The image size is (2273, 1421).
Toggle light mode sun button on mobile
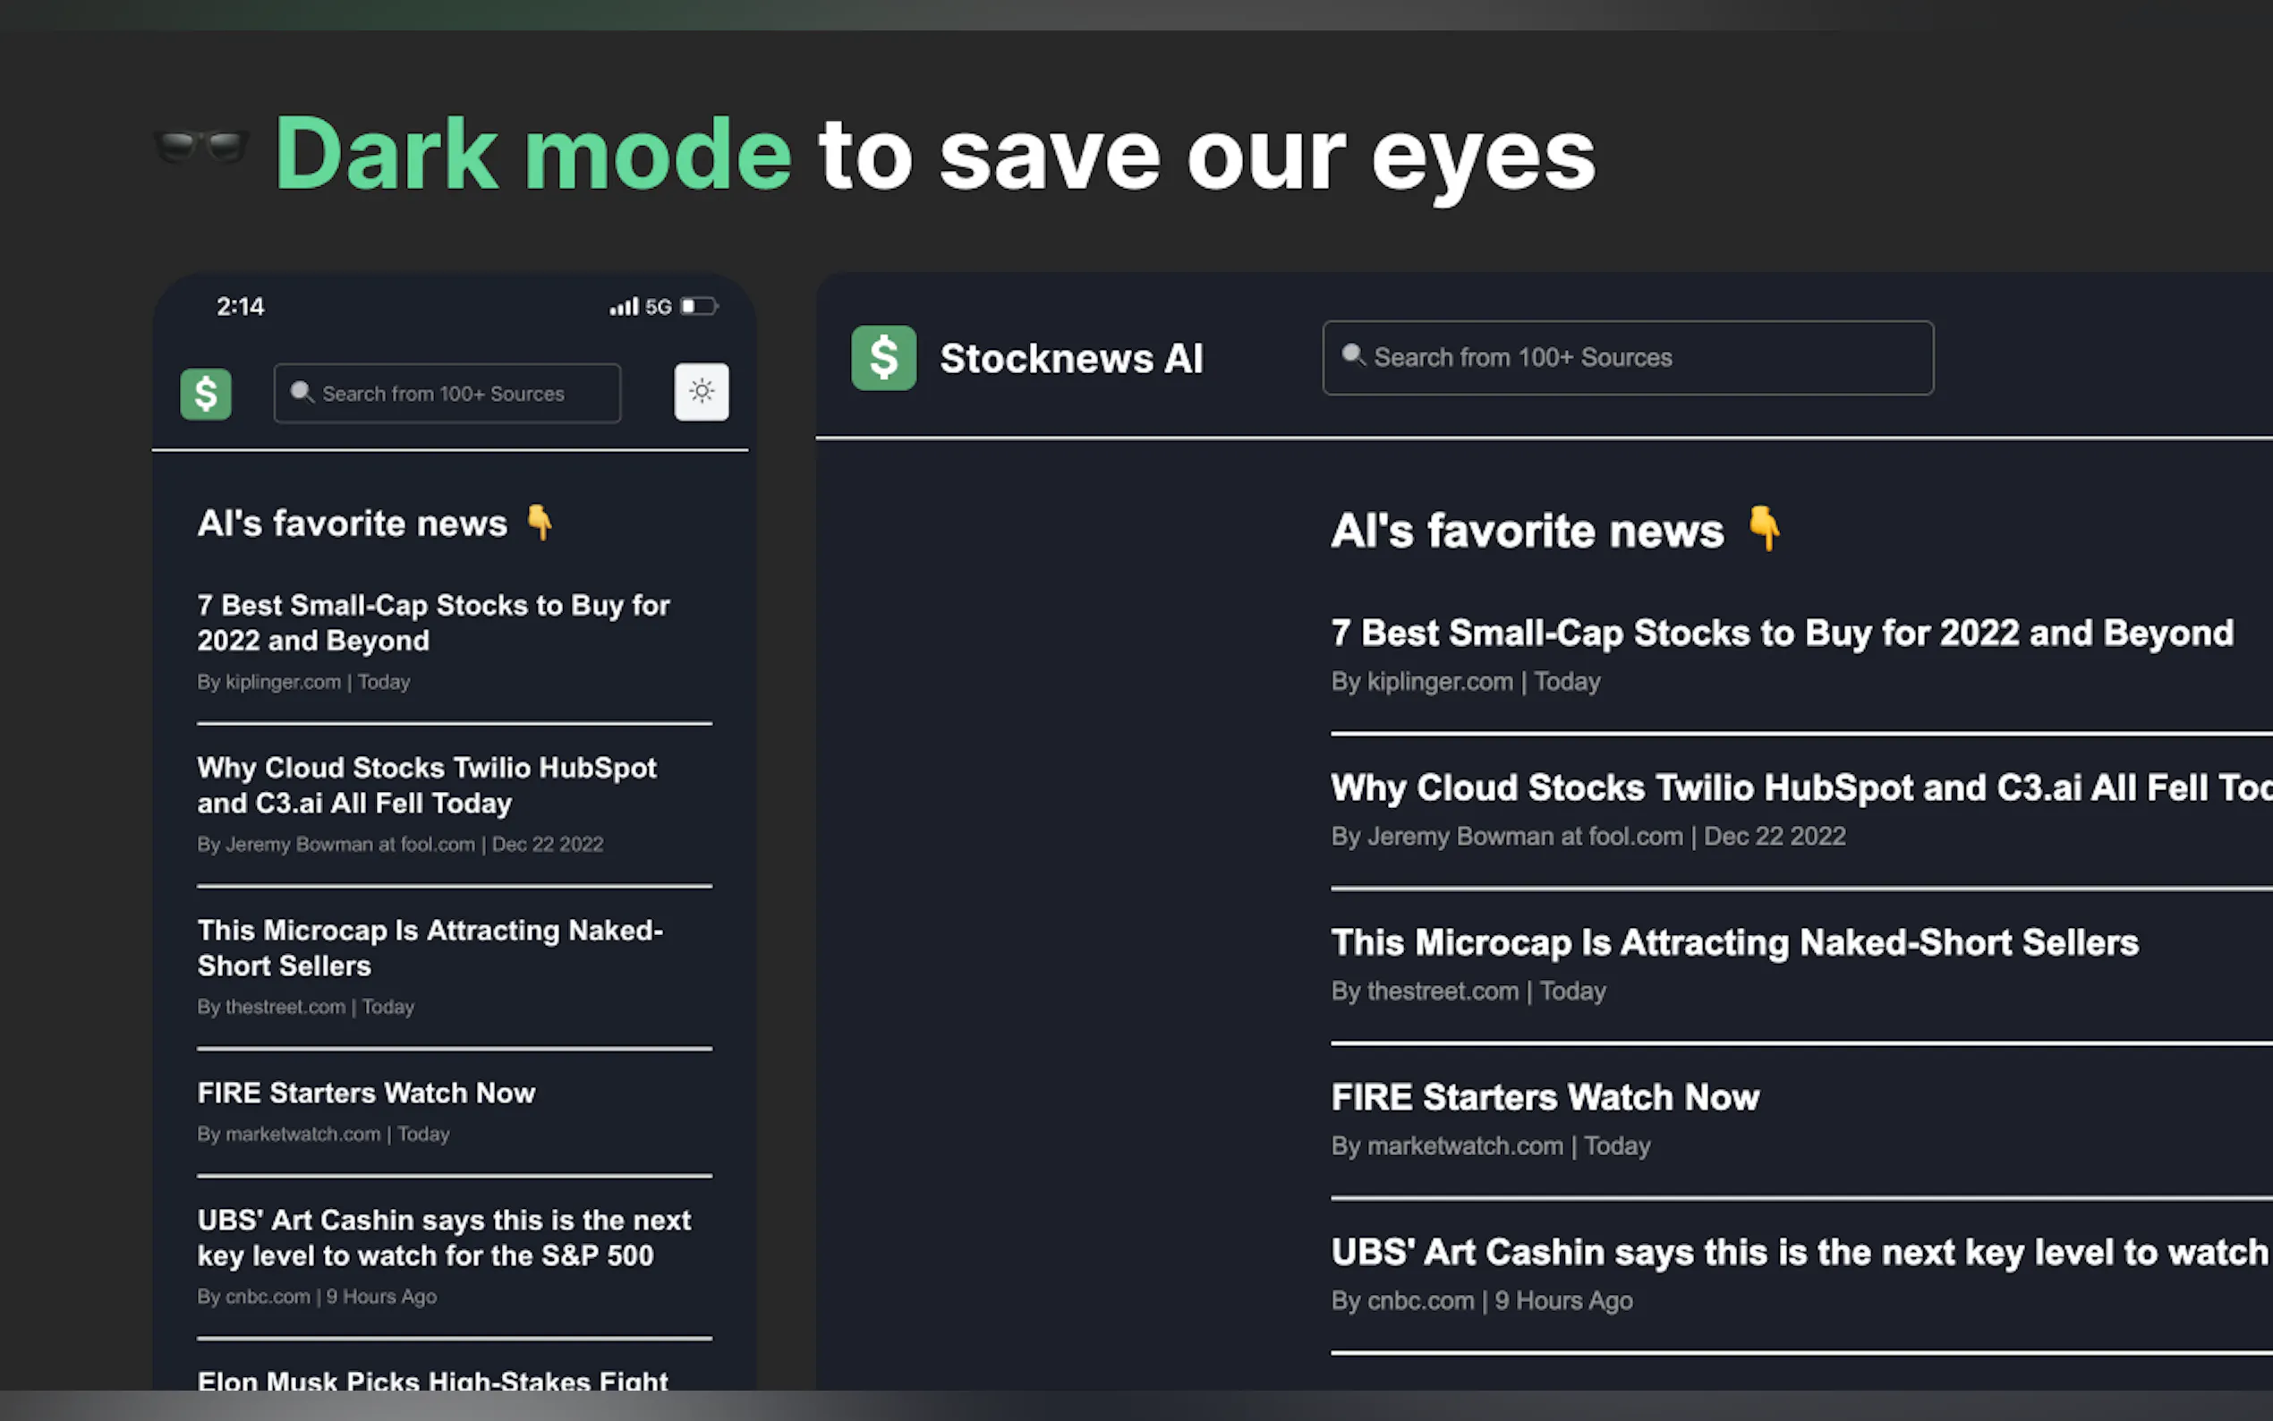[701, 391]
